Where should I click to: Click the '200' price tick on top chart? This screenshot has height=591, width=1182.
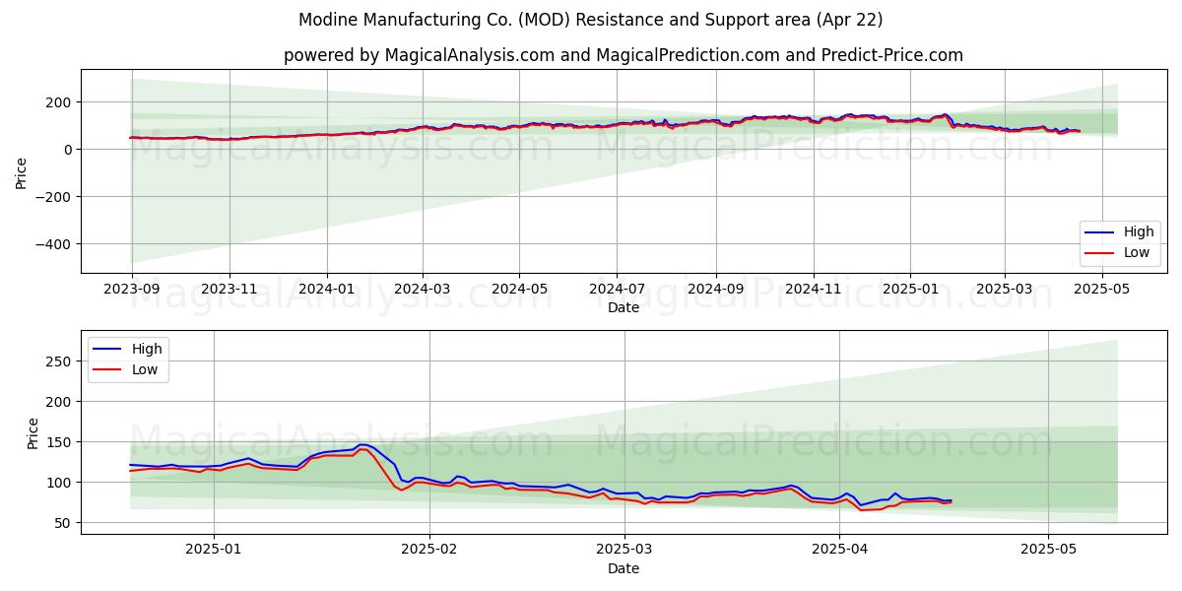[61, 102]
